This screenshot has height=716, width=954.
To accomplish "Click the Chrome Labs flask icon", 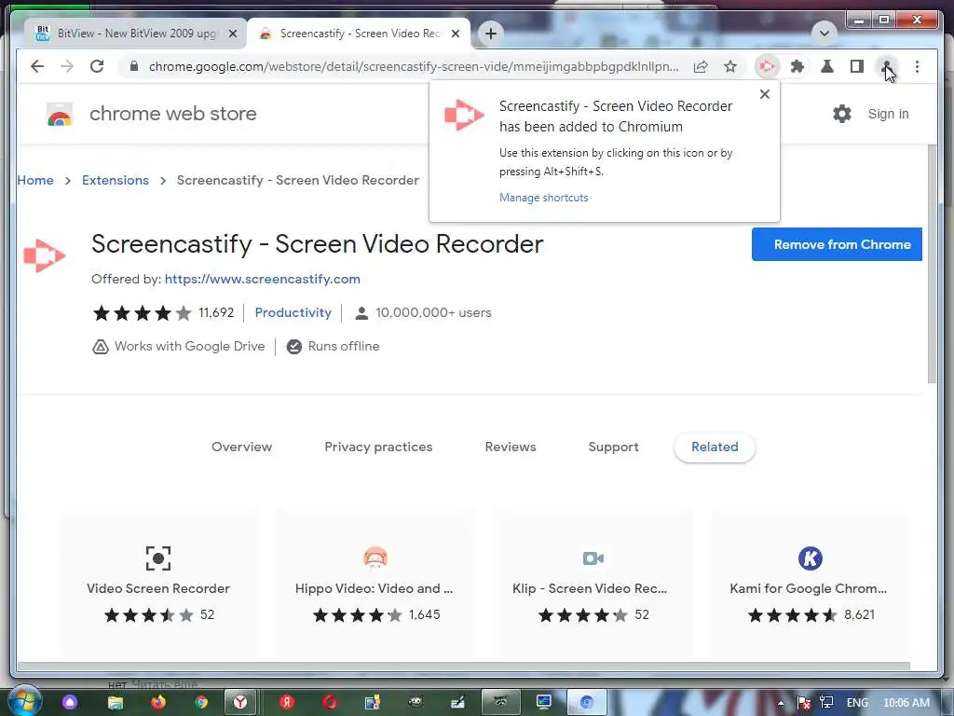I will point(827,66).
